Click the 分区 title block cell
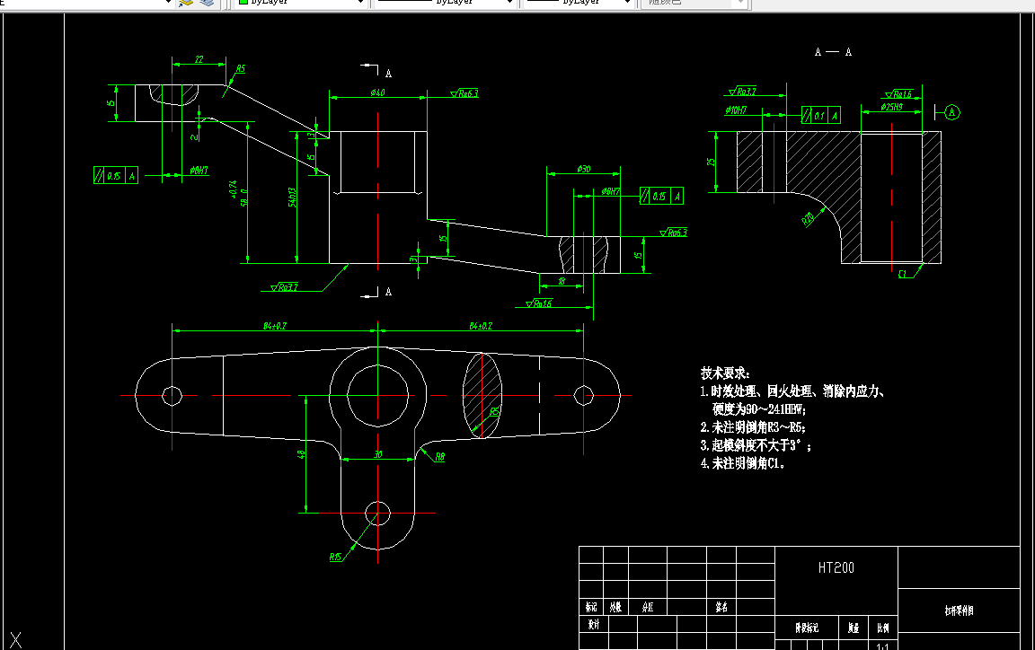The width and height of the screenshot is (1035, 650). 648,607
